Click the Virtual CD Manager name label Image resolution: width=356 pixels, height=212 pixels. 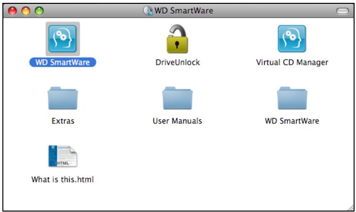tap(292, 62)
